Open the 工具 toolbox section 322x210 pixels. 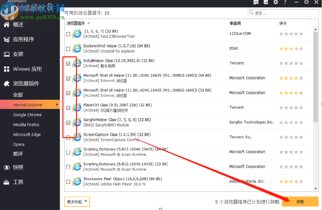(14, 182)
